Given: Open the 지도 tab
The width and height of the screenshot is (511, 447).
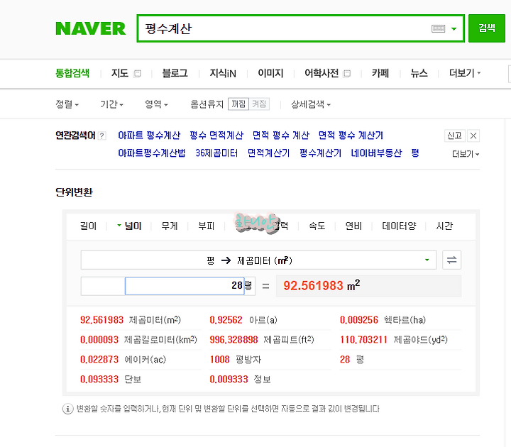Looking at the screenshot, I should [x=120, y=73].
